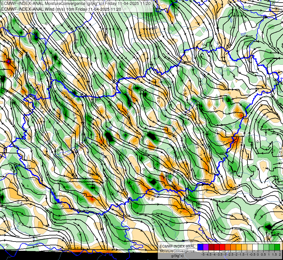Click the legend tick label '2'
Viewport: 283px width, 260px height.
(x=280, y=255)
